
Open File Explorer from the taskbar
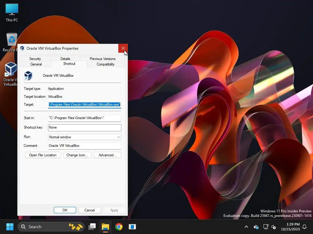coord(105,227)
